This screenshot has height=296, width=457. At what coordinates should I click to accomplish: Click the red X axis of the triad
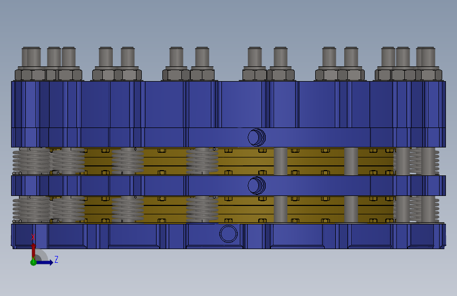(34, 251)
